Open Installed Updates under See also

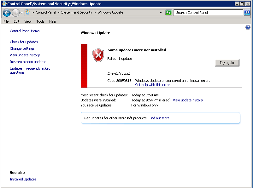[x=23, y=179]
